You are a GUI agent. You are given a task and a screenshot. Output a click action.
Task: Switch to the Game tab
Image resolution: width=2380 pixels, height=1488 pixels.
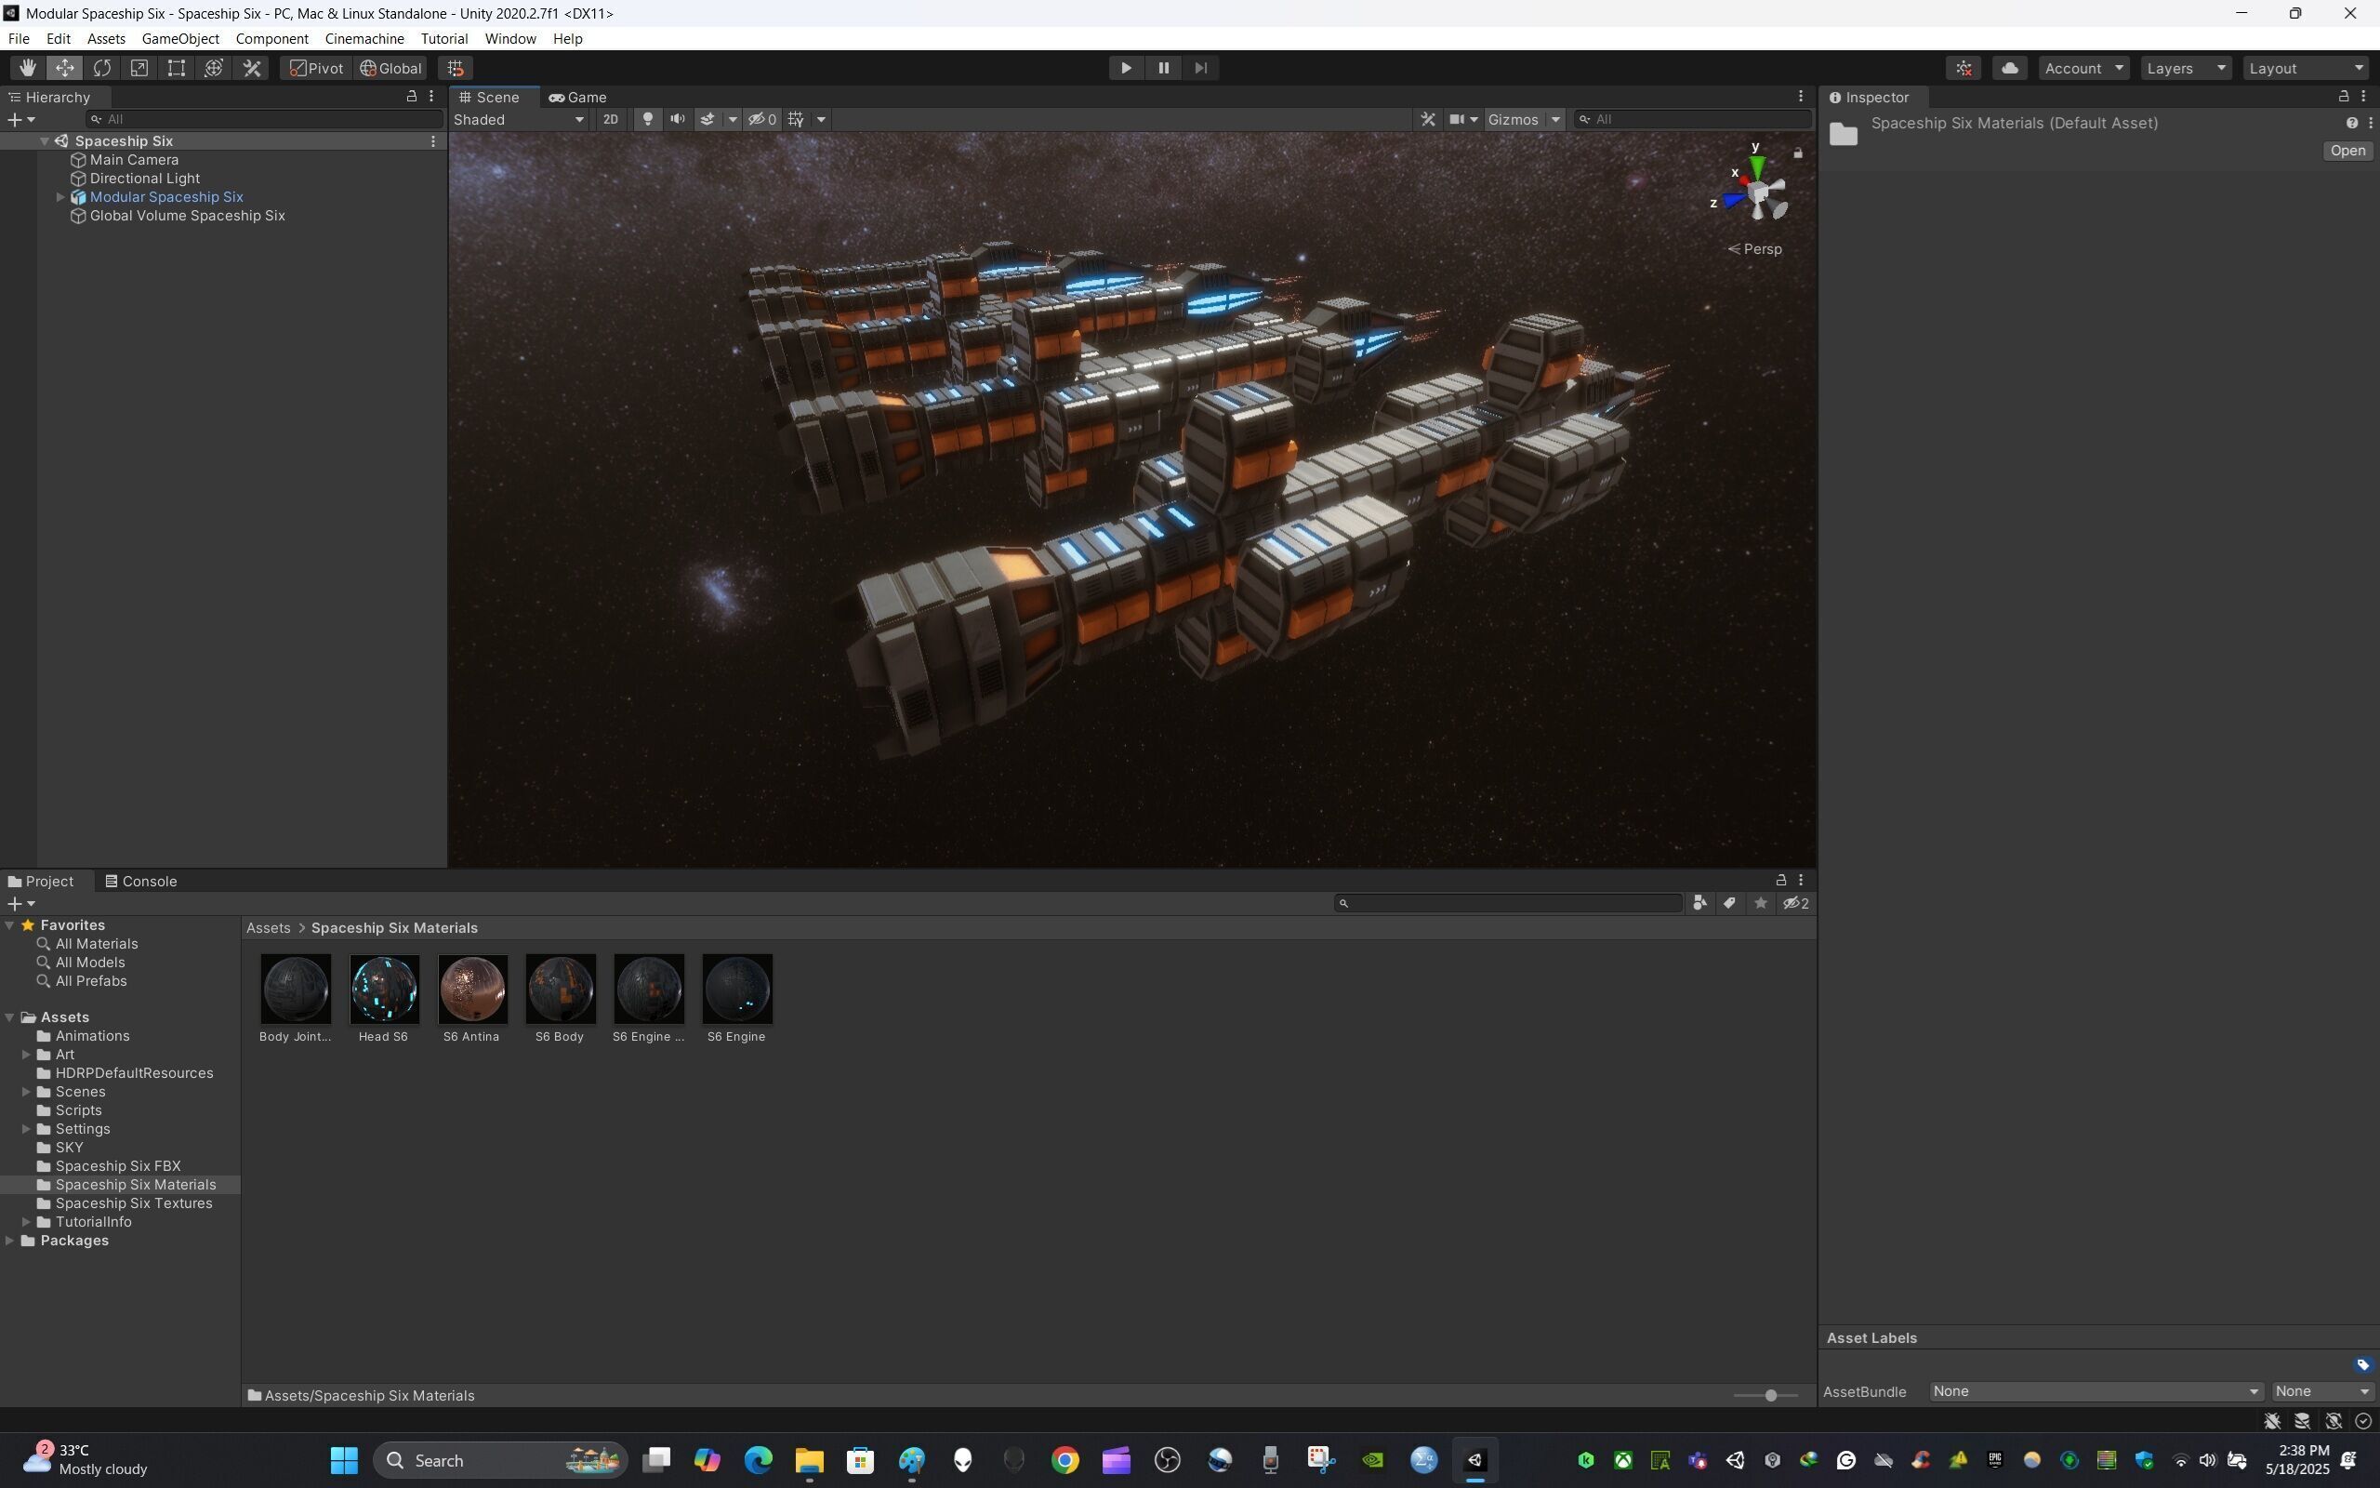point(577,98)
